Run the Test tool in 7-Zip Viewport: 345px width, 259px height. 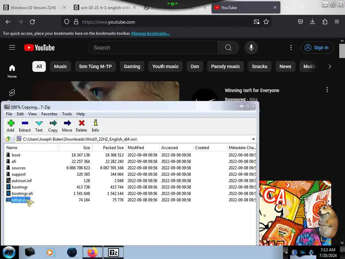[39, 126]
